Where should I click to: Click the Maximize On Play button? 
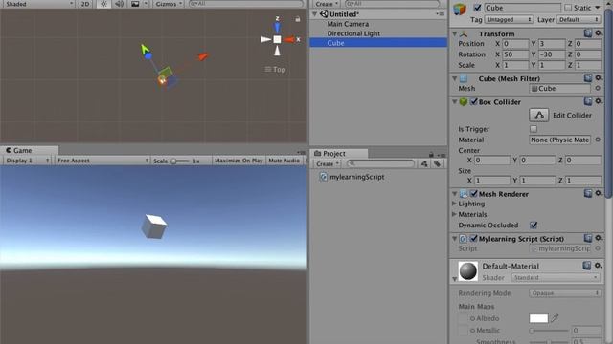click(238, 161)
